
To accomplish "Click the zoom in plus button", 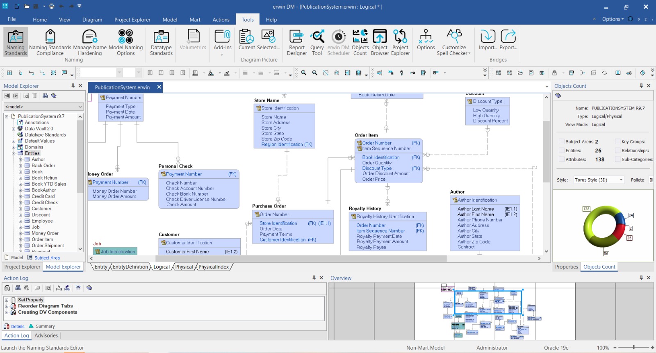I will 652,348.
